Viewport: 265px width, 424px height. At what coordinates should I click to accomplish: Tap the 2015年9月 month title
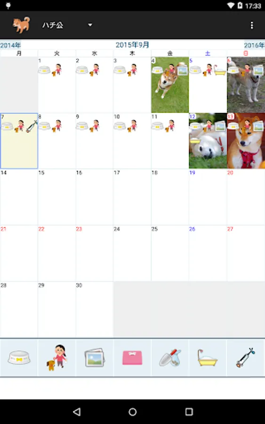(132, 45)
